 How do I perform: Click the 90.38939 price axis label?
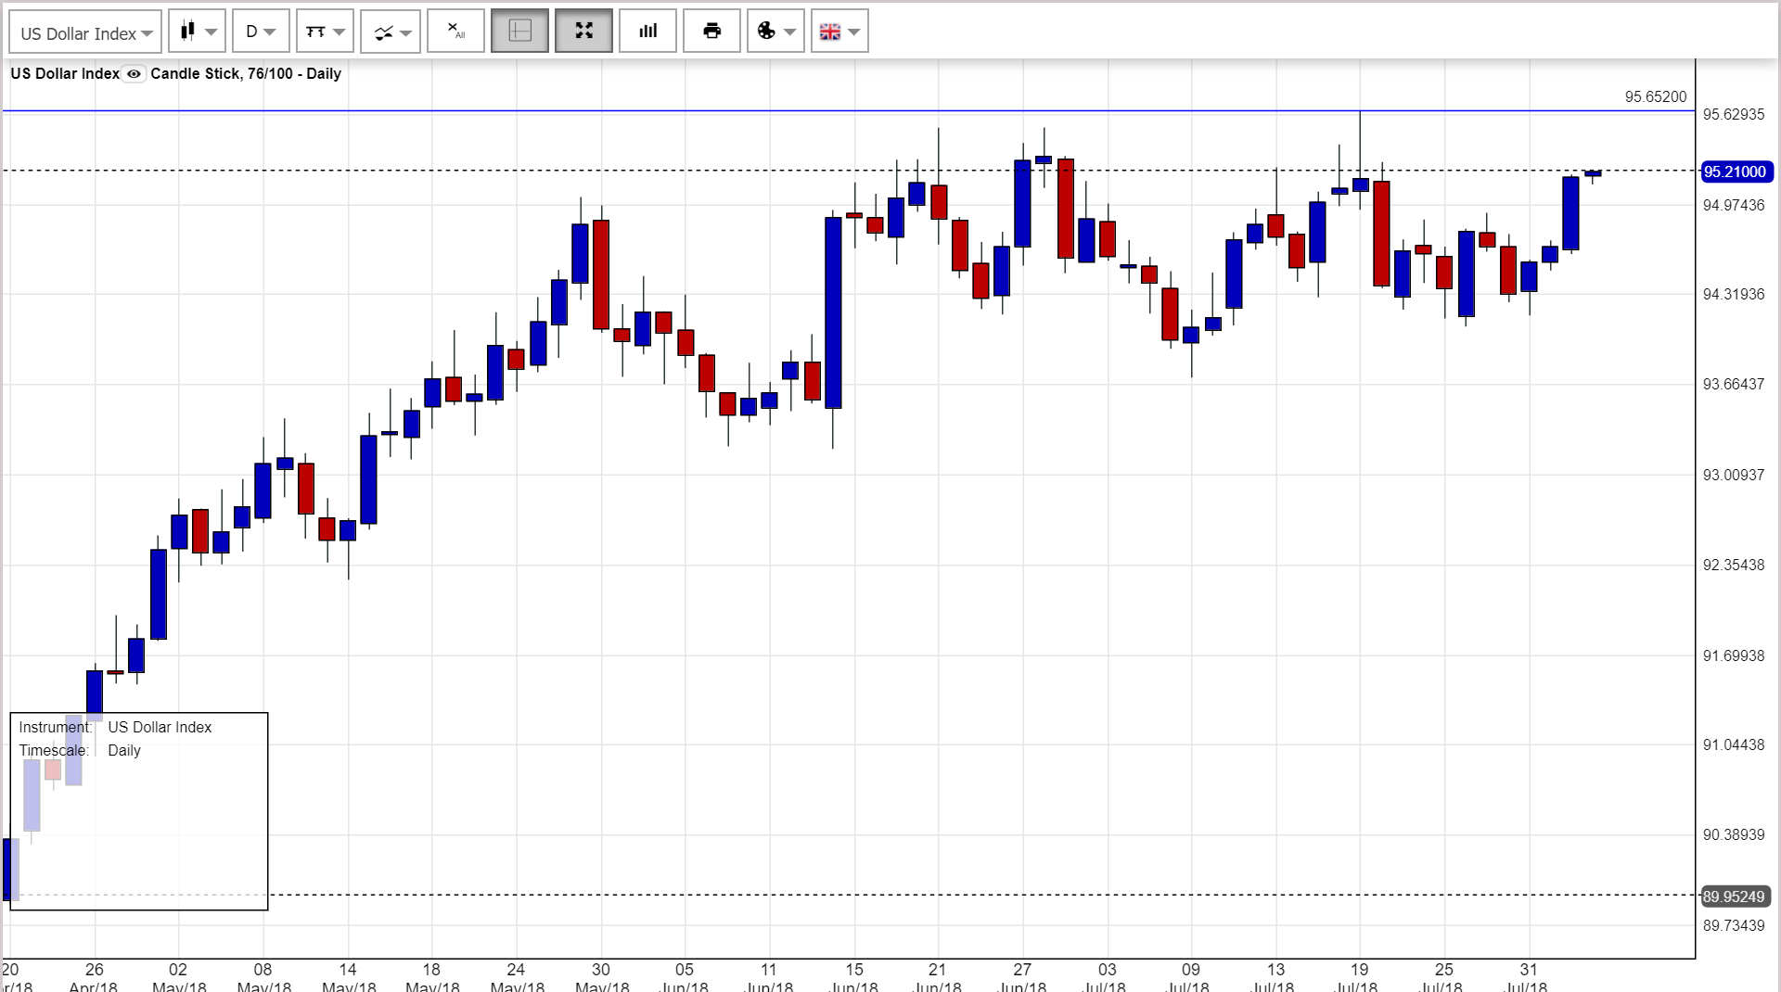[x=1734, y=834]
